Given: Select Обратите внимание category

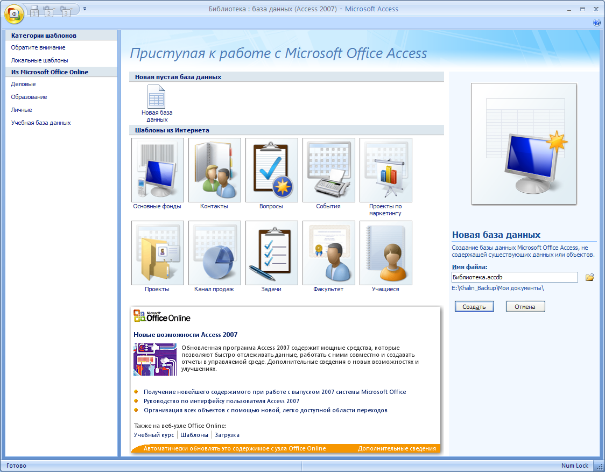Looking at the screenshot, I should click(x=38, y=47).
